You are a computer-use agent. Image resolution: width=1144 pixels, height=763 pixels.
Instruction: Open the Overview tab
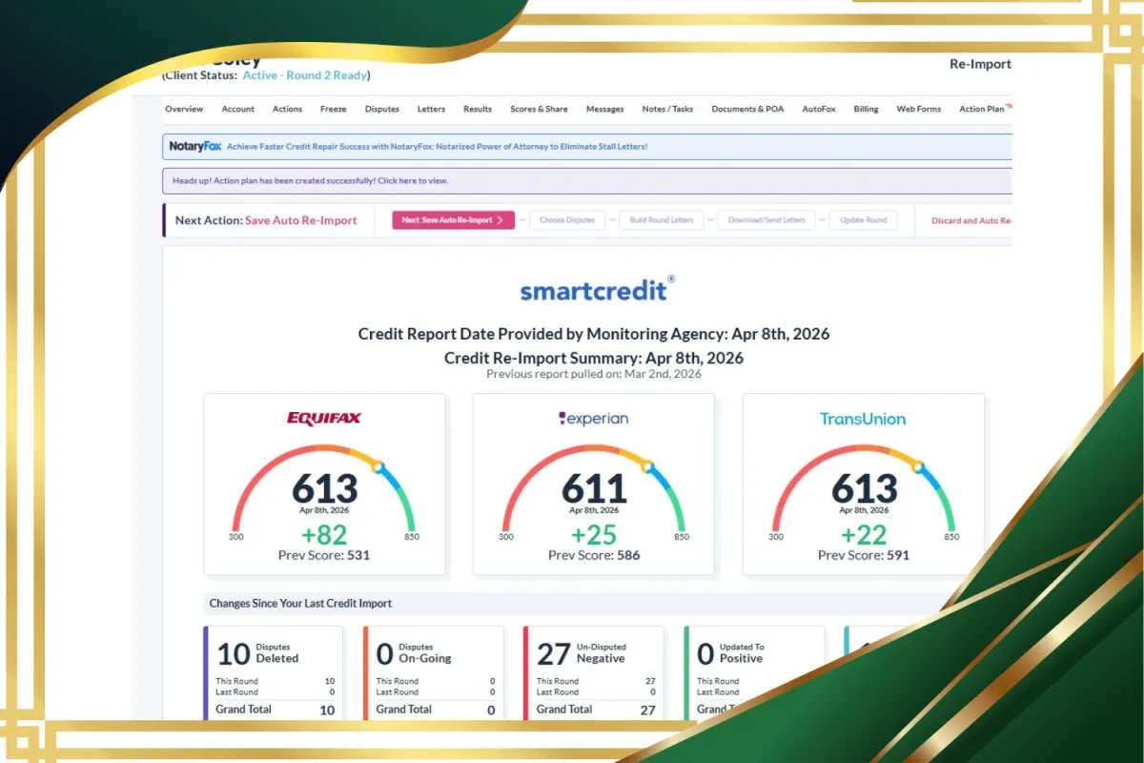click(184, 109)
